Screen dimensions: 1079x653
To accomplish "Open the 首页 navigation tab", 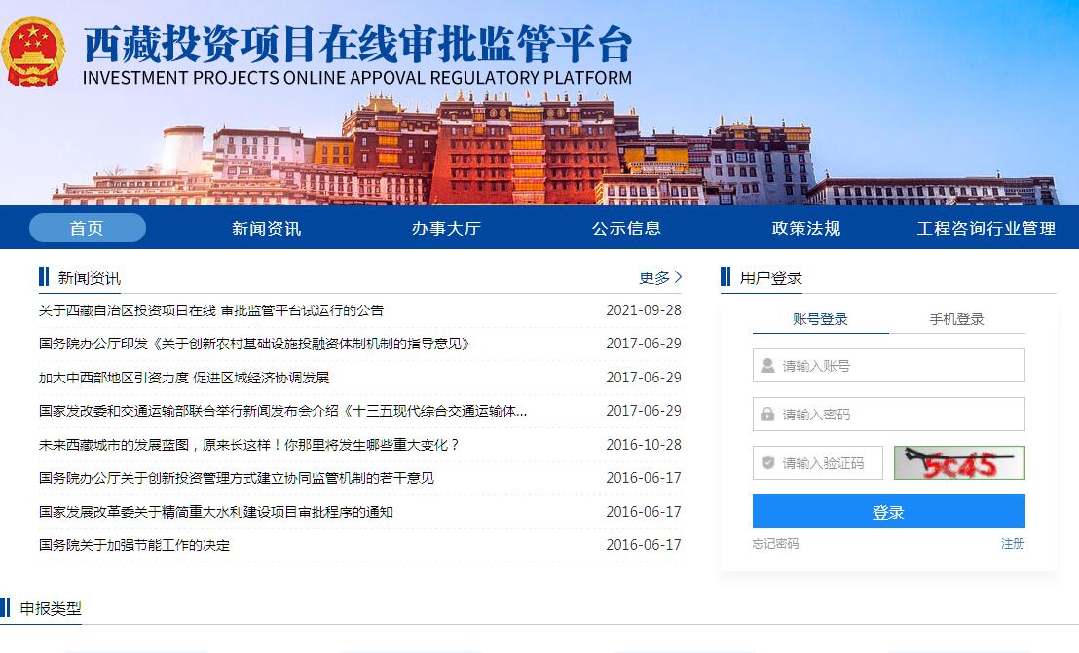I will click(x=87, y=228).
